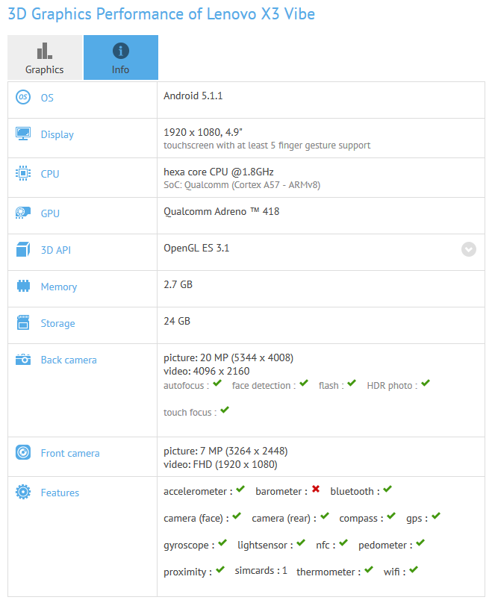Image resolution: width=492 pixels, height=600 pixels.
Task: Click the OS row icon
Action: pyautogui.click(x=23, y=97)
